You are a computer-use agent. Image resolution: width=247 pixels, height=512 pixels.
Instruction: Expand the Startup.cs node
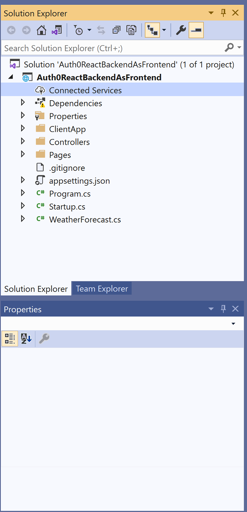point(23,206)
